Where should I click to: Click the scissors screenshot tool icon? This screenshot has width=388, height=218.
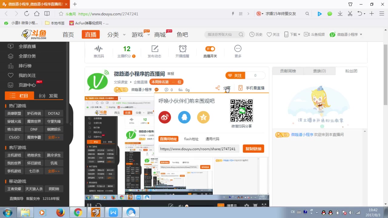[350, 14]
